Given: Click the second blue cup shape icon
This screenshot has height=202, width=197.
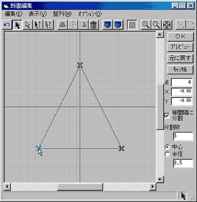Looking at the screenshot, I should [118, 25].
